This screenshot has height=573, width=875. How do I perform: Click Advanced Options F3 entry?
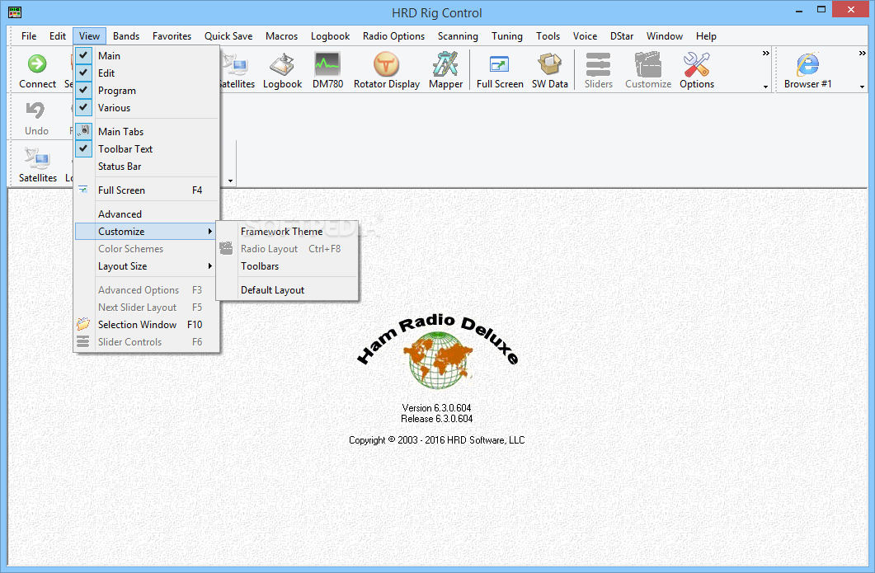tap(146, 289)
